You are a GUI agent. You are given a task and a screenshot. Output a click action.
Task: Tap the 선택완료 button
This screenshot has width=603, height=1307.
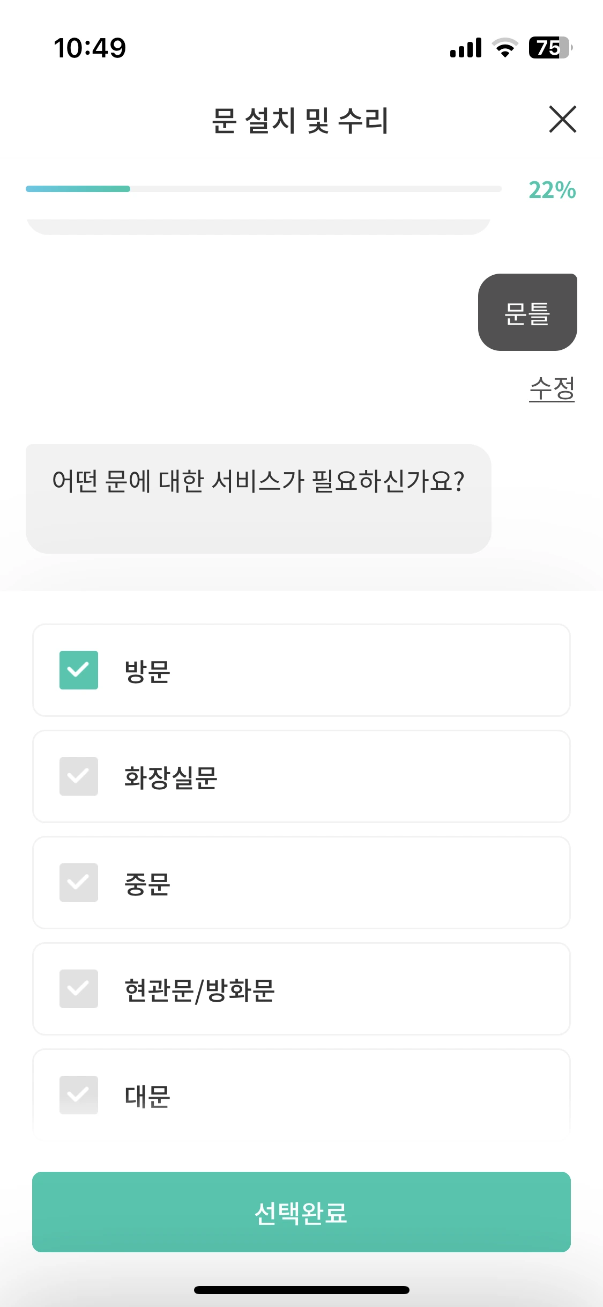(301, 1212)
